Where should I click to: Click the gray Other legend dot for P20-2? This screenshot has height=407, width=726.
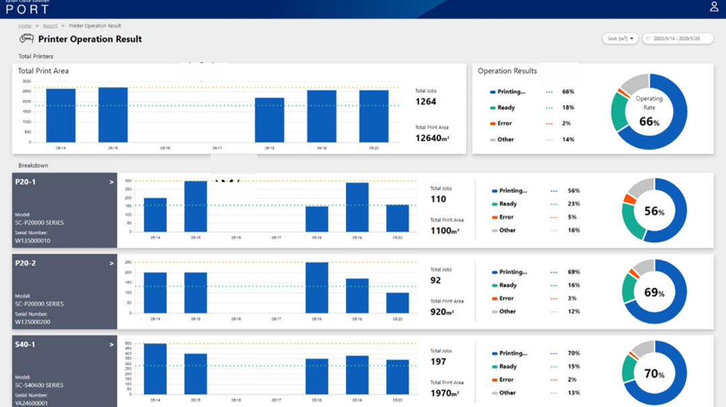pos(494,312)
